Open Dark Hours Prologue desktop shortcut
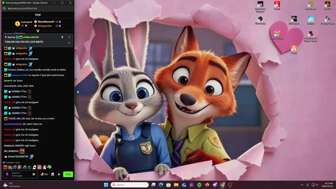 260,7
